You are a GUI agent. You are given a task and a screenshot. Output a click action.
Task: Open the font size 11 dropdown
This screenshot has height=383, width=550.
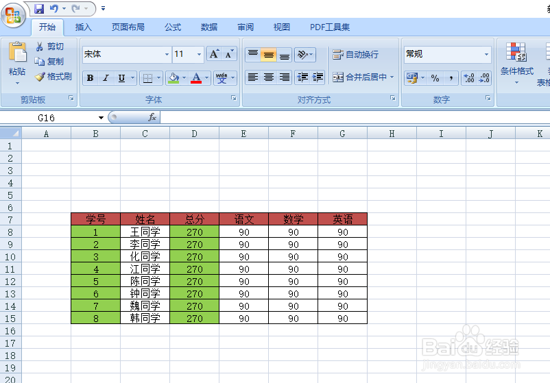coord(199,54)
